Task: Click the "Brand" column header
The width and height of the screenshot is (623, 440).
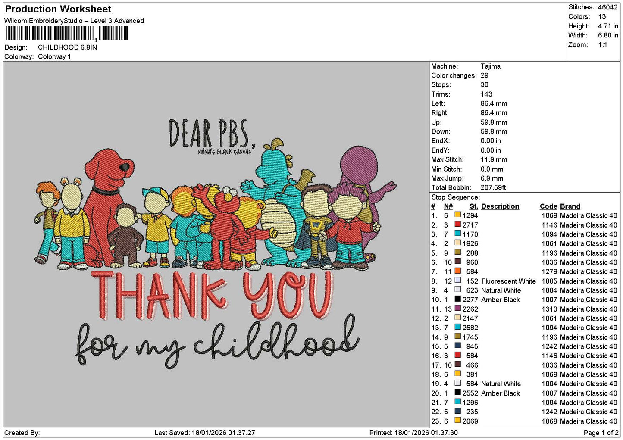Action: [570, 206]
